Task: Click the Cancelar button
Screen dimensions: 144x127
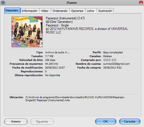Action: tap(130, 122)
